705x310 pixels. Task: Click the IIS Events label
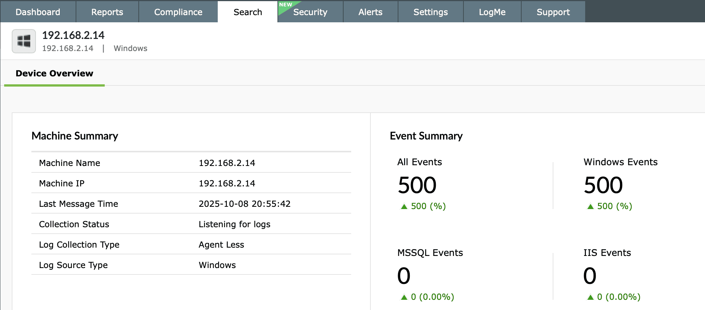tap(607, 253)
